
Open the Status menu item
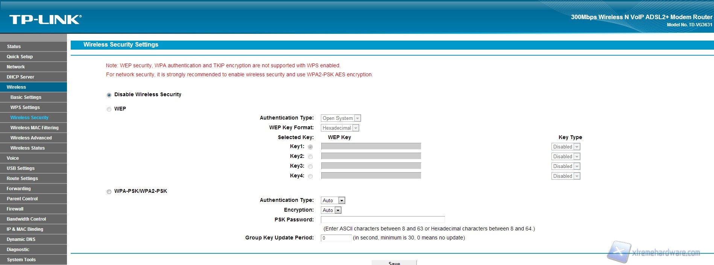click(14, 47)
